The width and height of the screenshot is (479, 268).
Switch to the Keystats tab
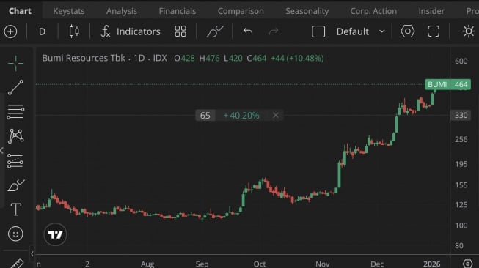tap(69, 11)
